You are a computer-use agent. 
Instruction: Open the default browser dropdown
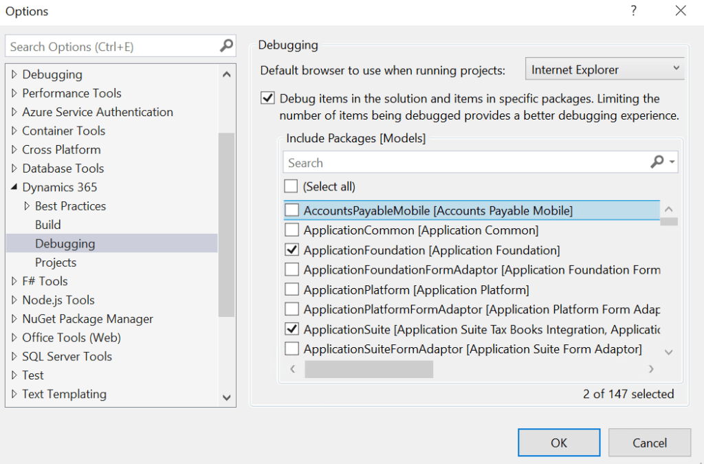[606, 69]
